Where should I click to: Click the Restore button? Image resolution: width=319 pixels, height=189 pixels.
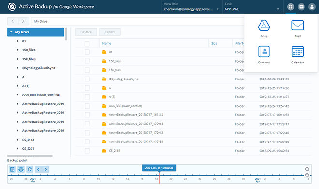coord(86,32)
